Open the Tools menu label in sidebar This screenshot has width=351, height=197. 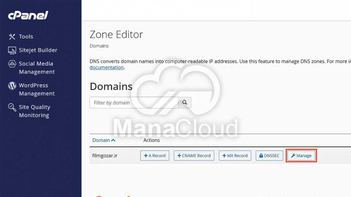(x=26, y=37)
